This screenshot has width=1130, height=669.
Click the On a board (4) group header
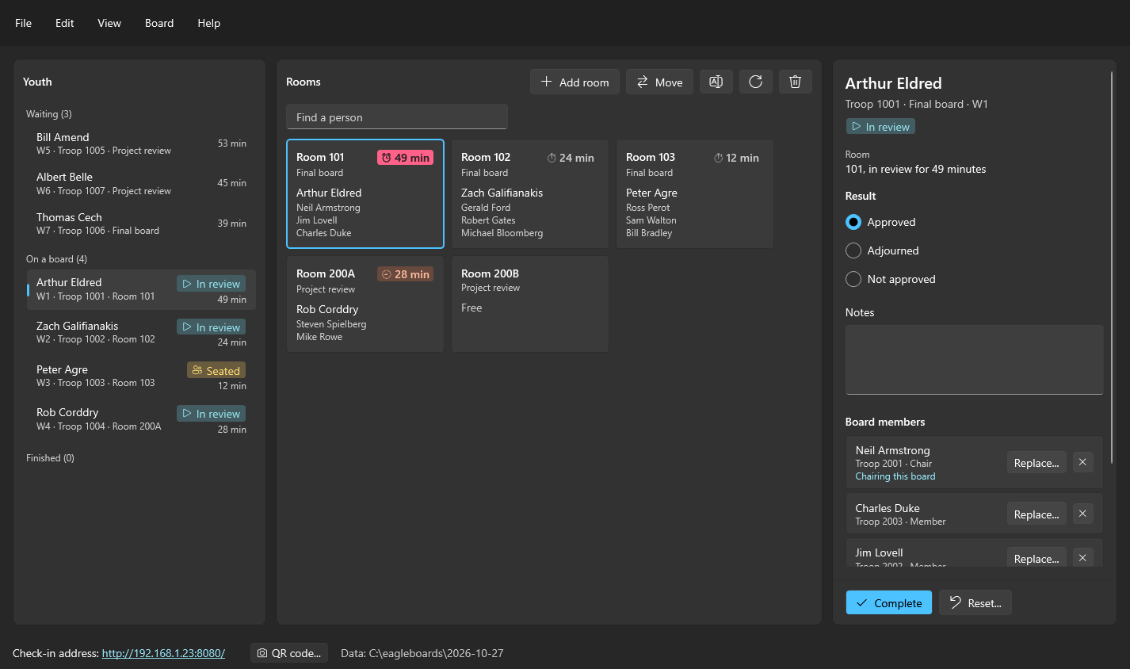pos(57,259)
